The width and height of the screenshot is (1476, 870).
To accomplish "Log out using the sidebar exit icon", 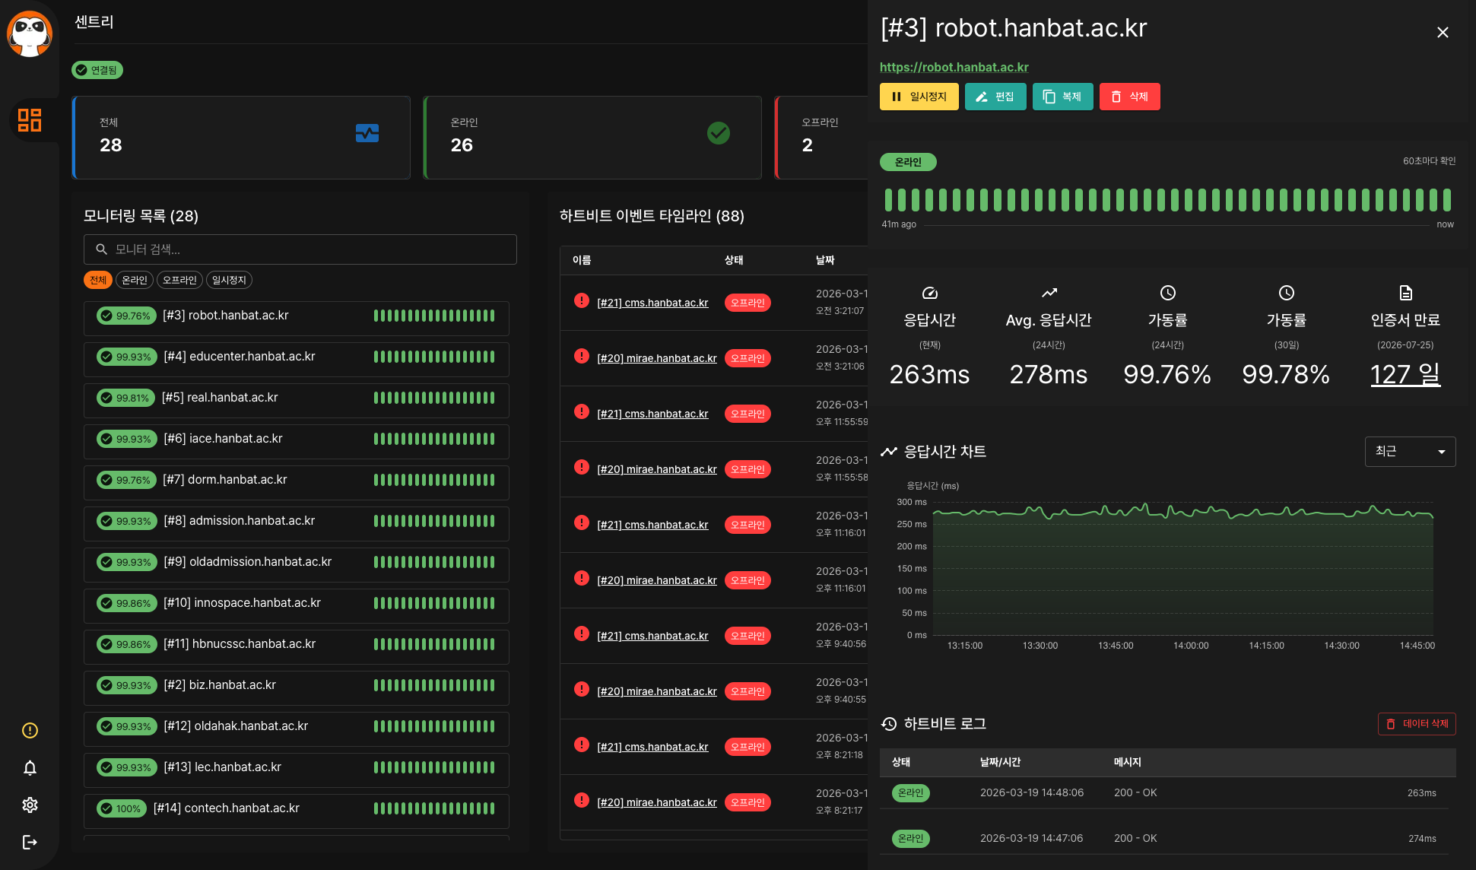I will (x=30, y=841).
